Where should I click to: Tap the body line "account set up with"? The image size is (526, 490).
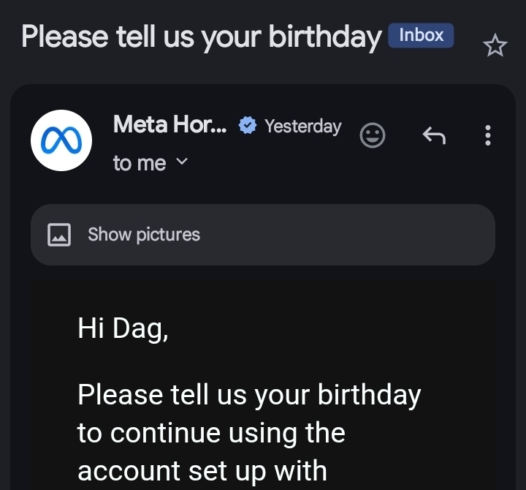pos(202,470)
